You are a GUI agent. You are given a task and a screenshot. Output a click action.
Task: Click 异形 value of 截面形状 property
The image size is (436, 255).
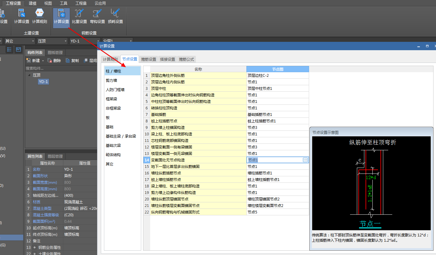coord(80,176)
